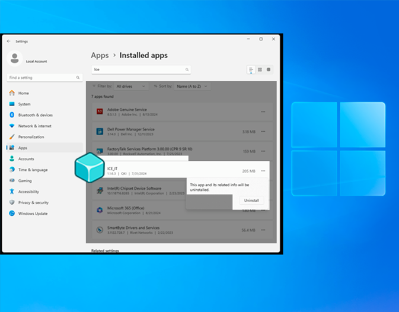Click the SmartByte Drivers and Services icon
The height and width of the screenshot is (312, 399).
100,230
